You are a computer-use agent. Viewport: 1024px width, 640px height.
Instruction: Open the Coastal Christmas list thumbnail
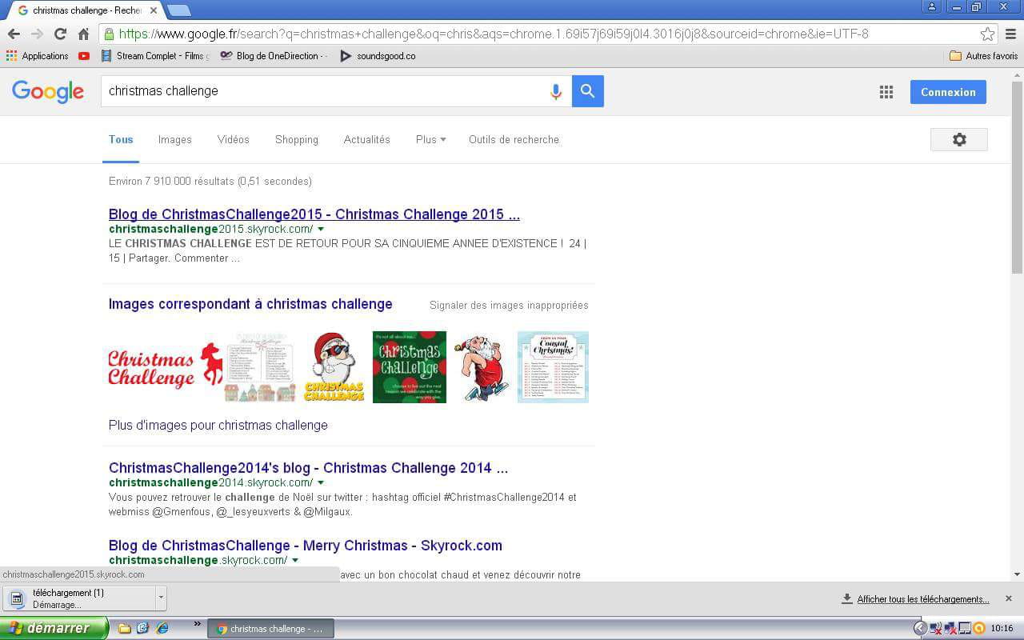click(x=553, y=367)
